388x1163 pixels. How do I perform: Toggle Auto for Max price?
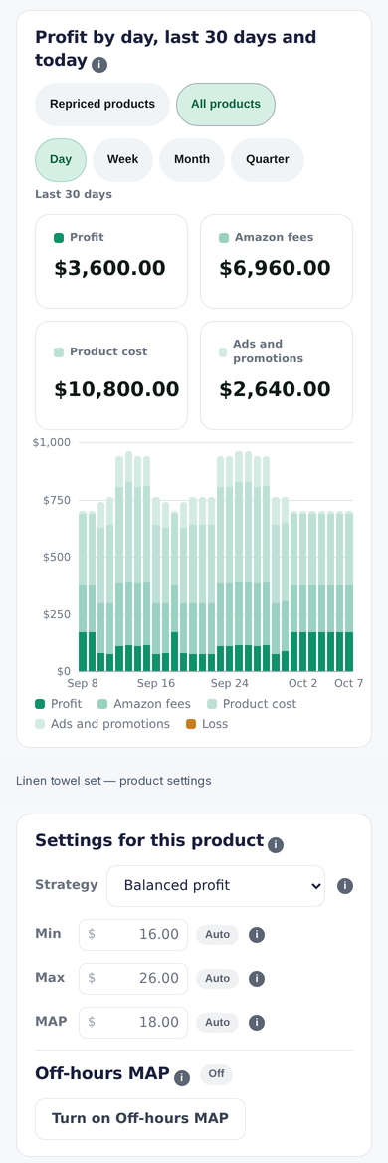coord(217,979)
